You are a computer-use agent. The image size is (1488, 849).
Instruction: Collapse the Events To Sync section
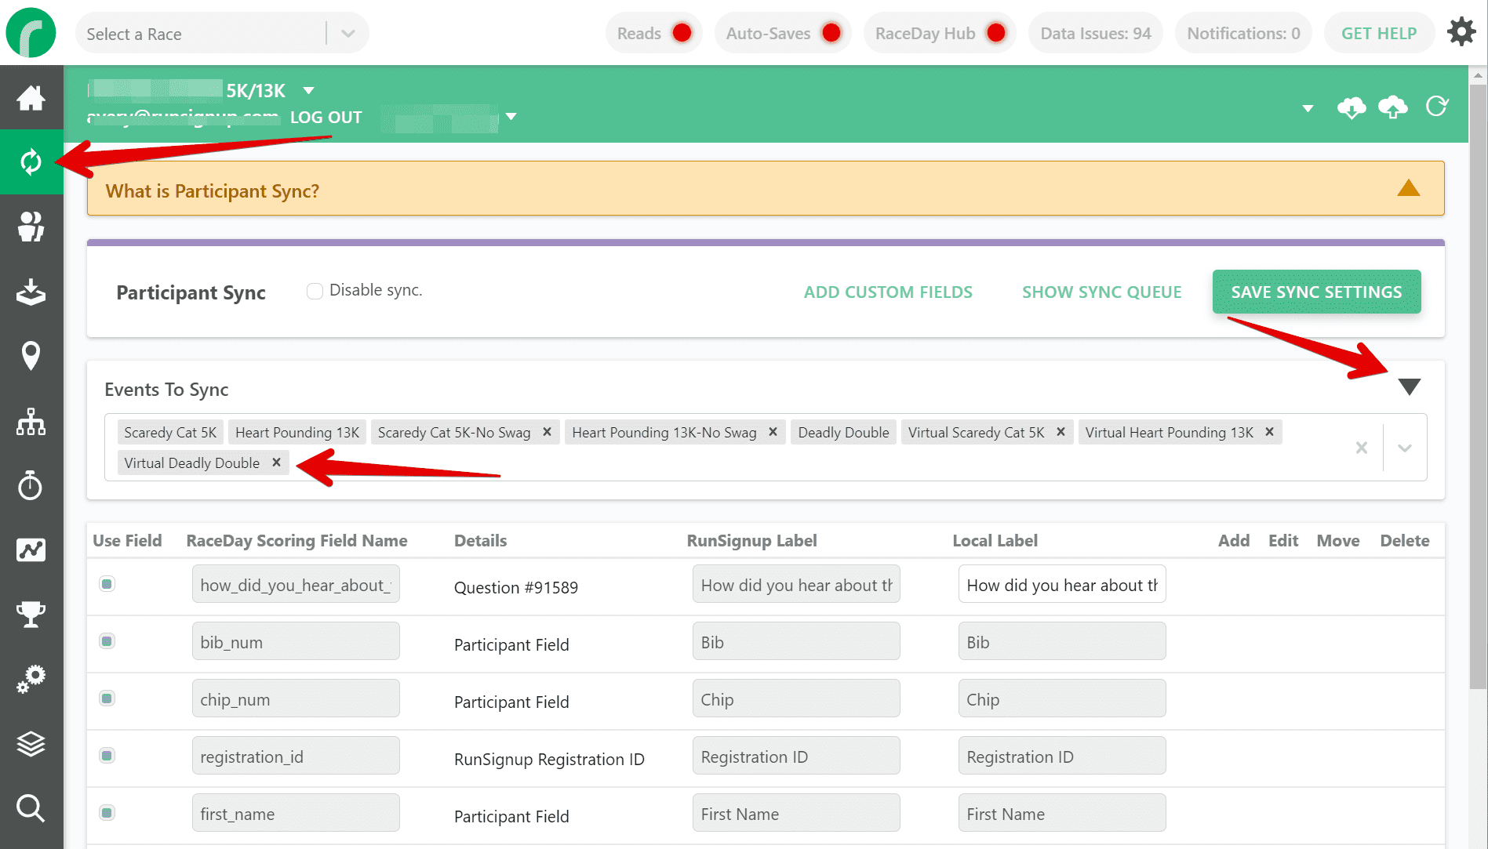tap(1410, 386)
